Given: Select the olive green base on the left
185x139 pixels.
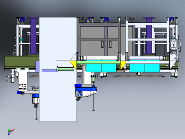Looking at the screenshot, I should (x=22, y=62).
